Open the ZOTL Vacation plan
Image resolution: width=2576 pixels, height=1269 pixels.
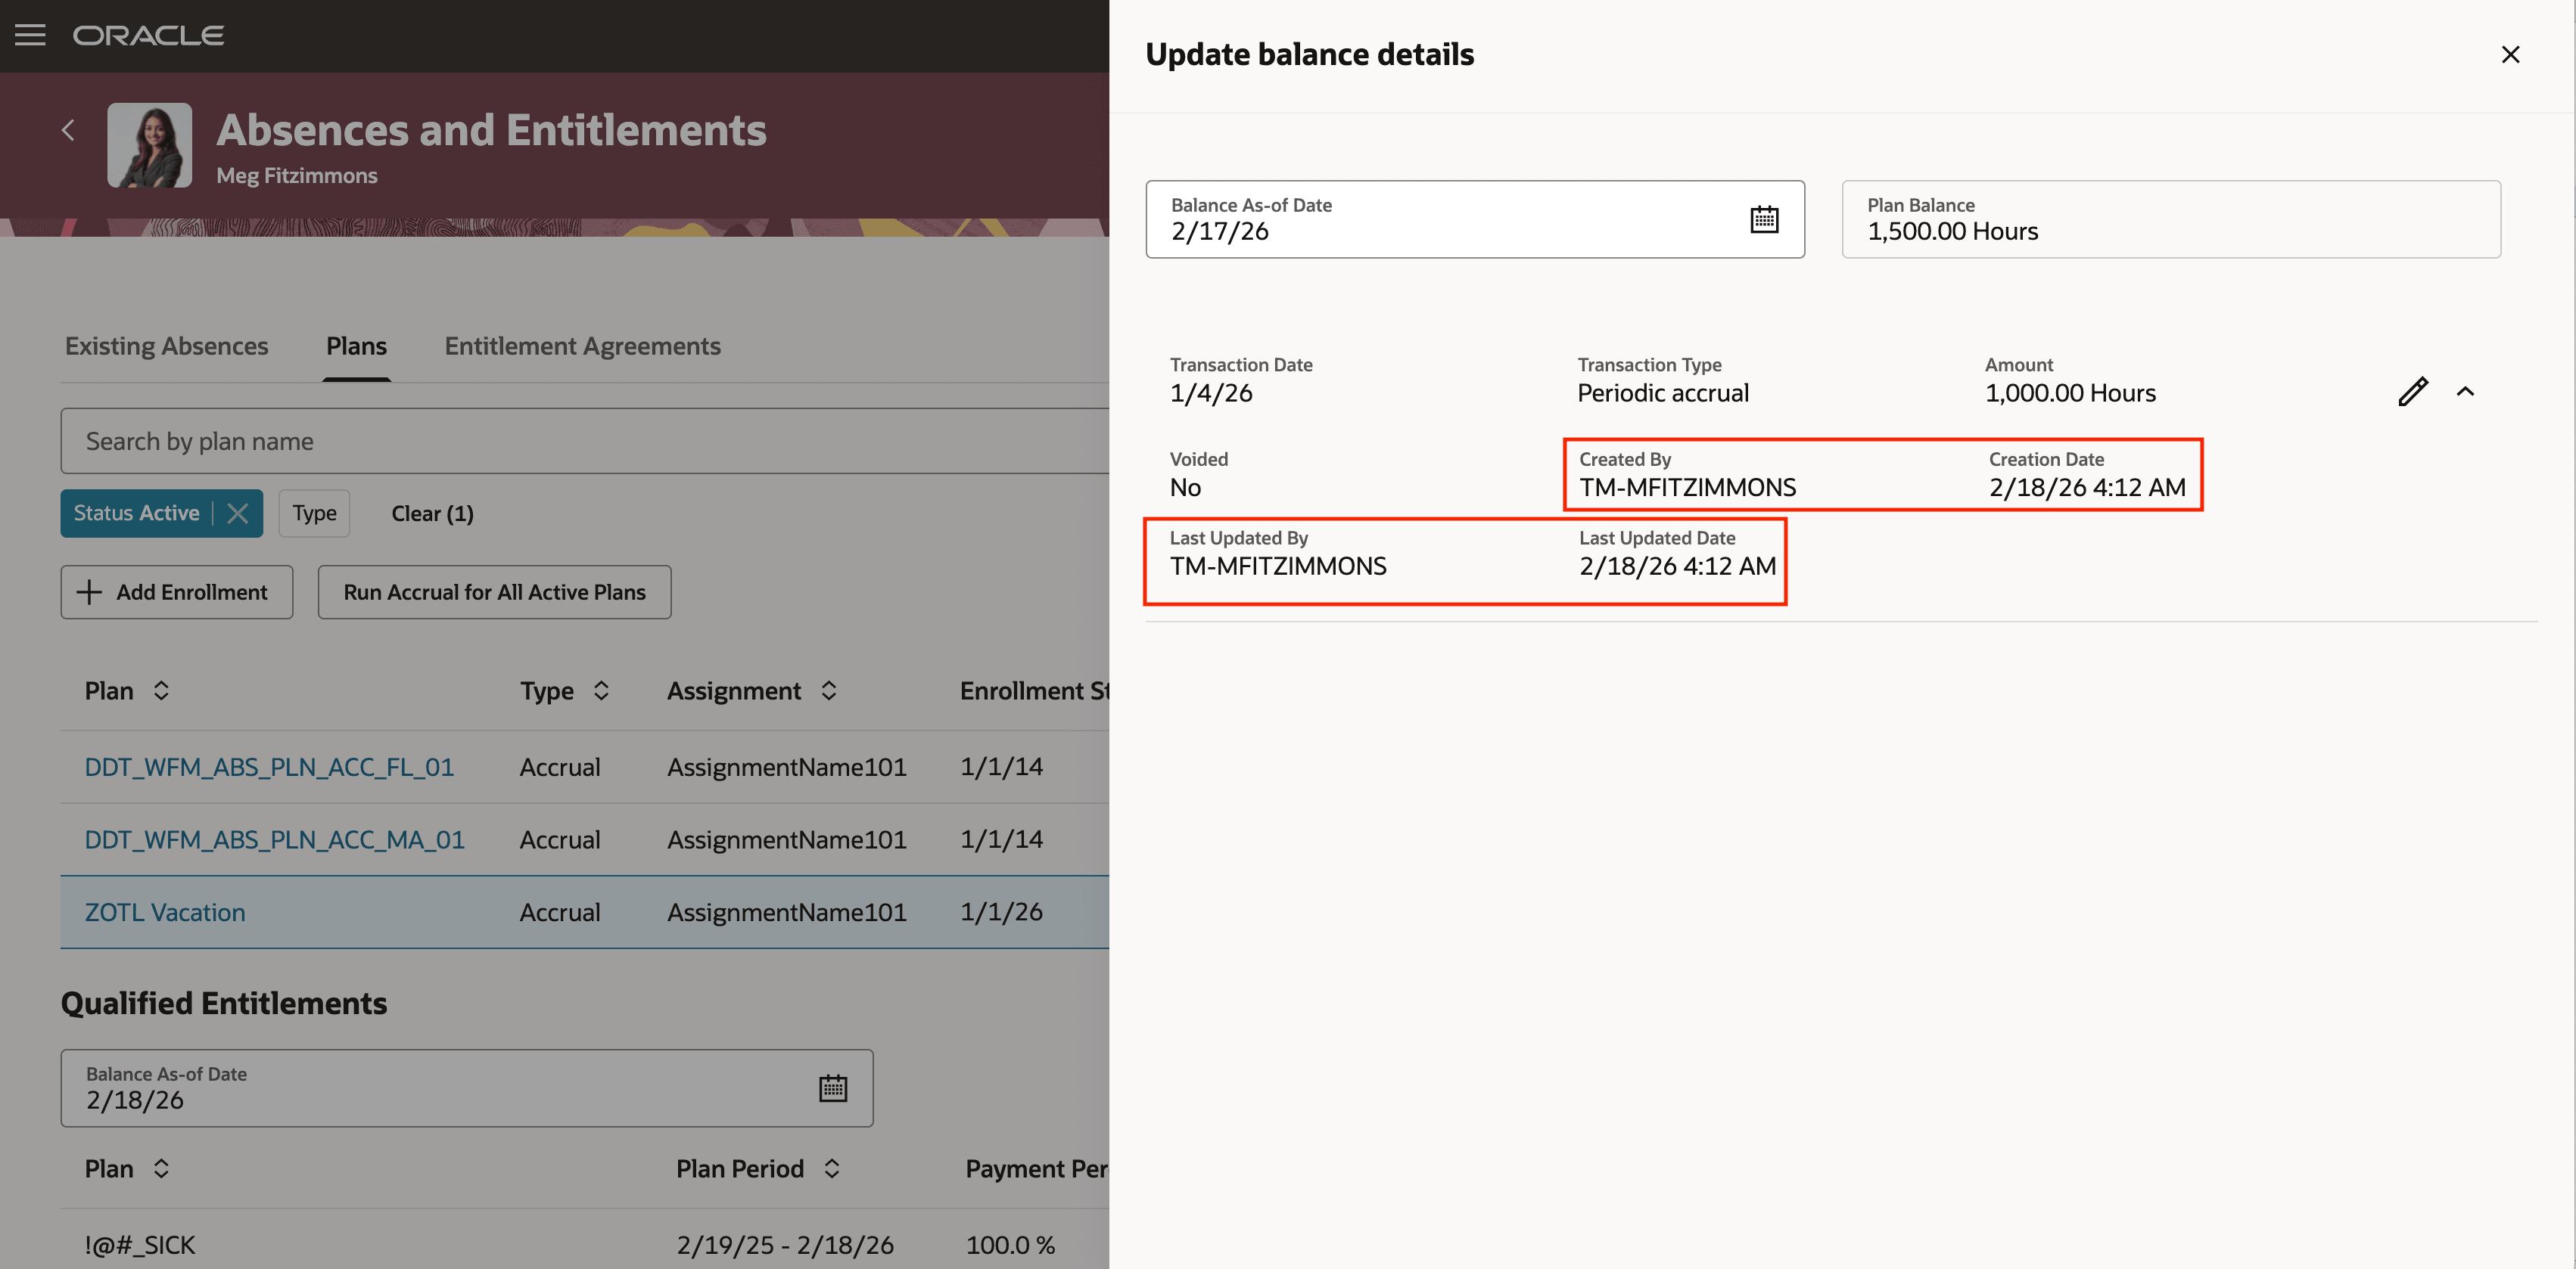(x=164, y=911)
